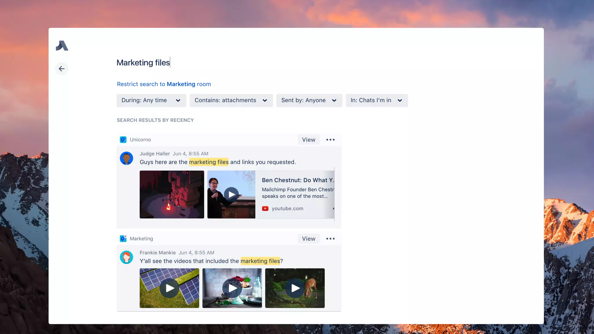Click the Atlassian Stride logo

62,46
